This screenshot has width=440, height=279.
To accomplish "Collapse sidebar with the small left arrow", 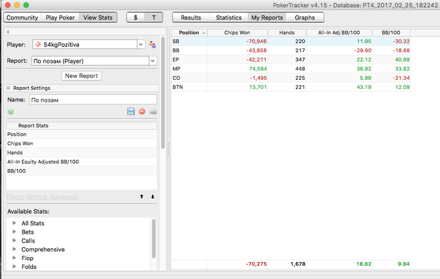I will point(8,31).
